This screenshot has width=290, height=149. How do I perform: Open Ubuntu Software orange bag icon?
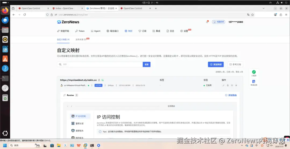[5, 59]
